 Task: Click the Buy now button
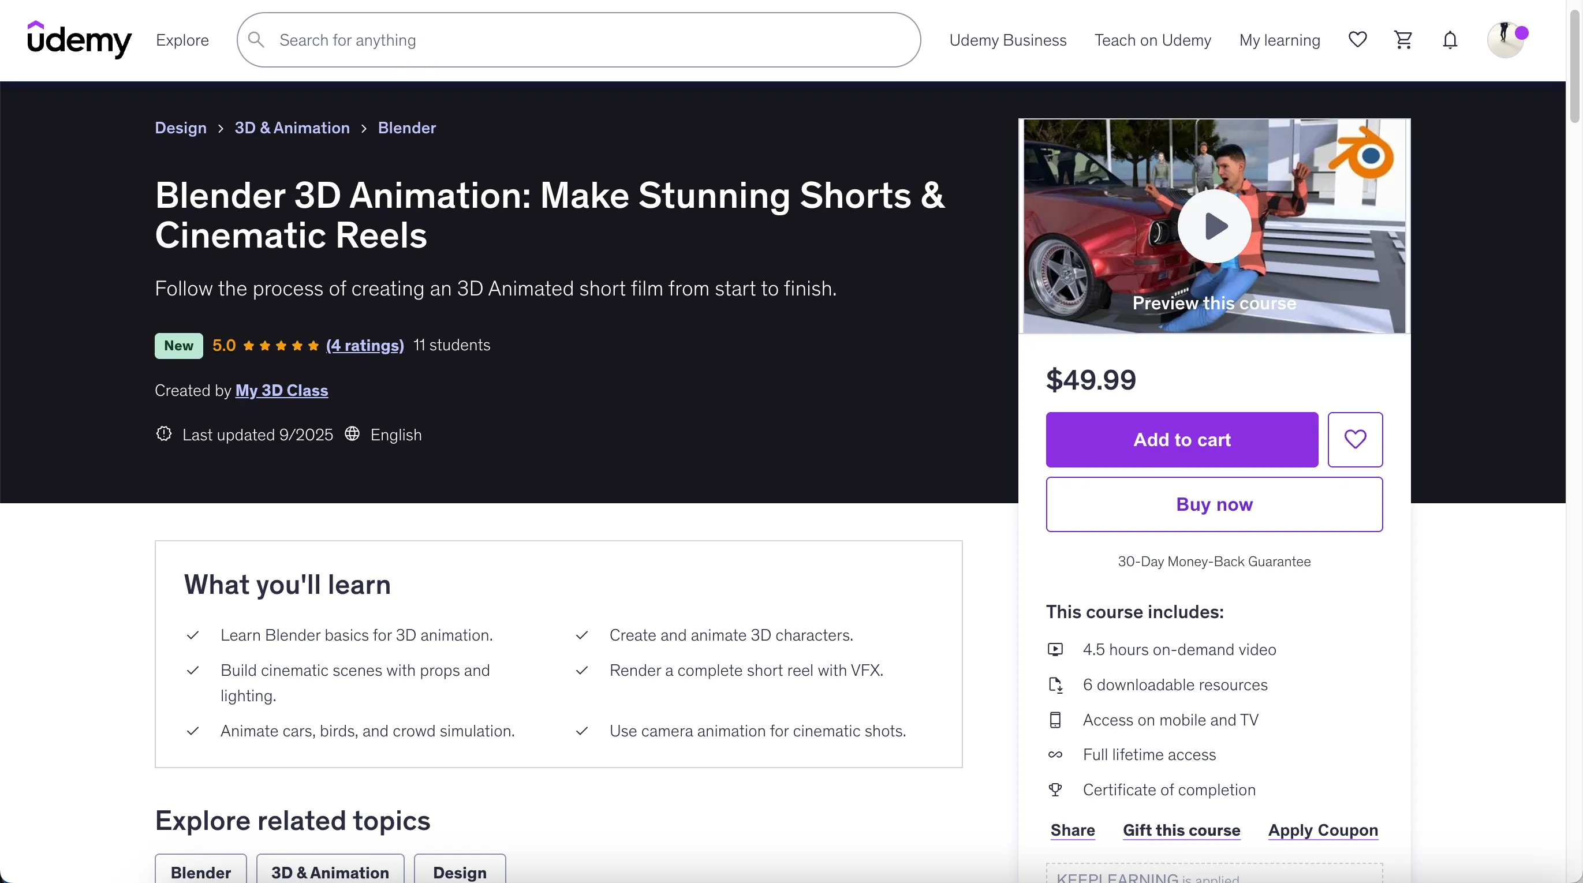click(1214, 504)
